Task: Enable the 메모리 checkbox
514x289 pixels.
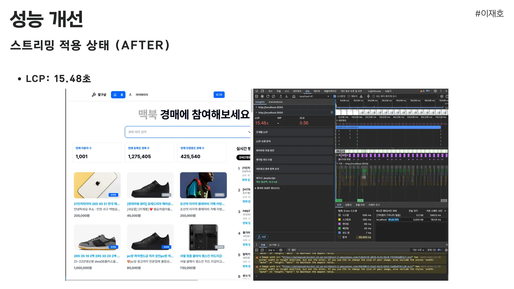Action: coord(349,96)
